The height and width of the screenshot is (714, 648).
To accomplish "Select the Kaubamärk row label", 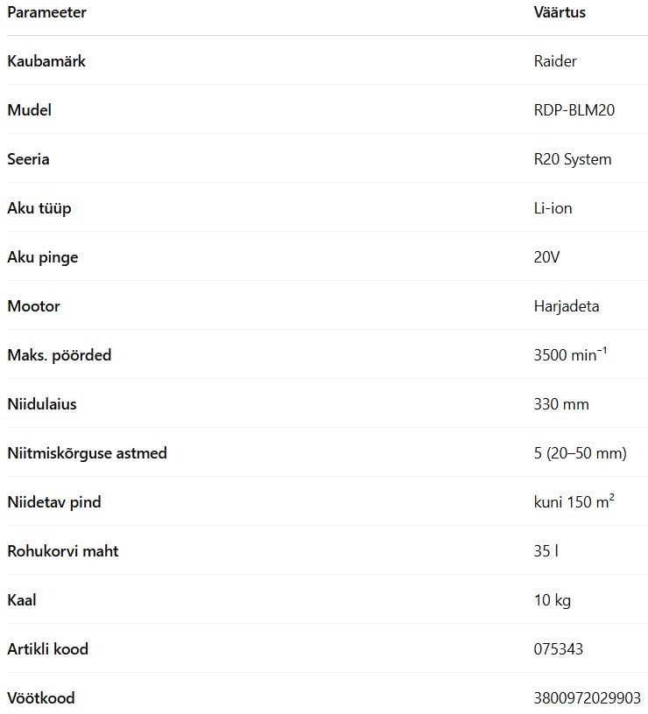I will pyautogui.click(x=46, y=61).
